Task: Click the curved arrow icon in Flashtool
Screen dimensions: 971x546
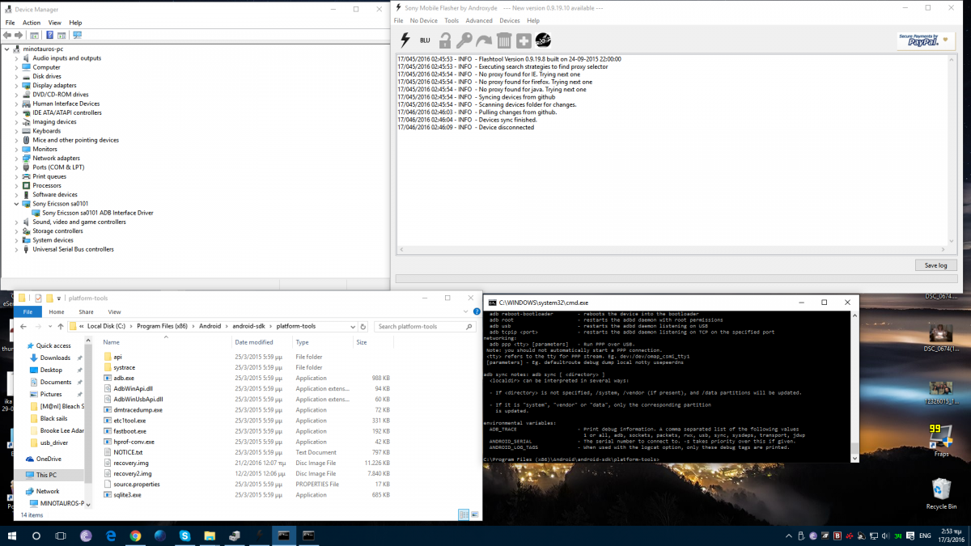Action: [x=484, y=40]
